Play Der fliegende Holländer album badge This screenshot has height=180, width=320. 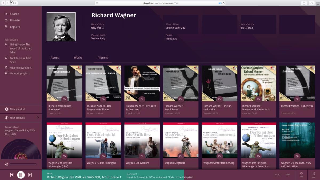(103, 99)
